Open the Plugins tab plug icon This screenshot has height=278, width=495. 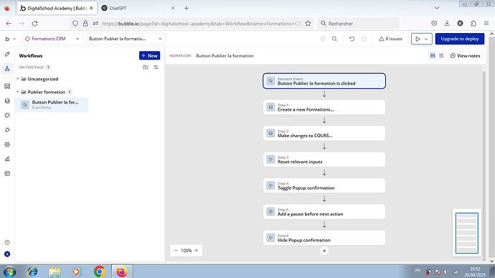(7, 130)
